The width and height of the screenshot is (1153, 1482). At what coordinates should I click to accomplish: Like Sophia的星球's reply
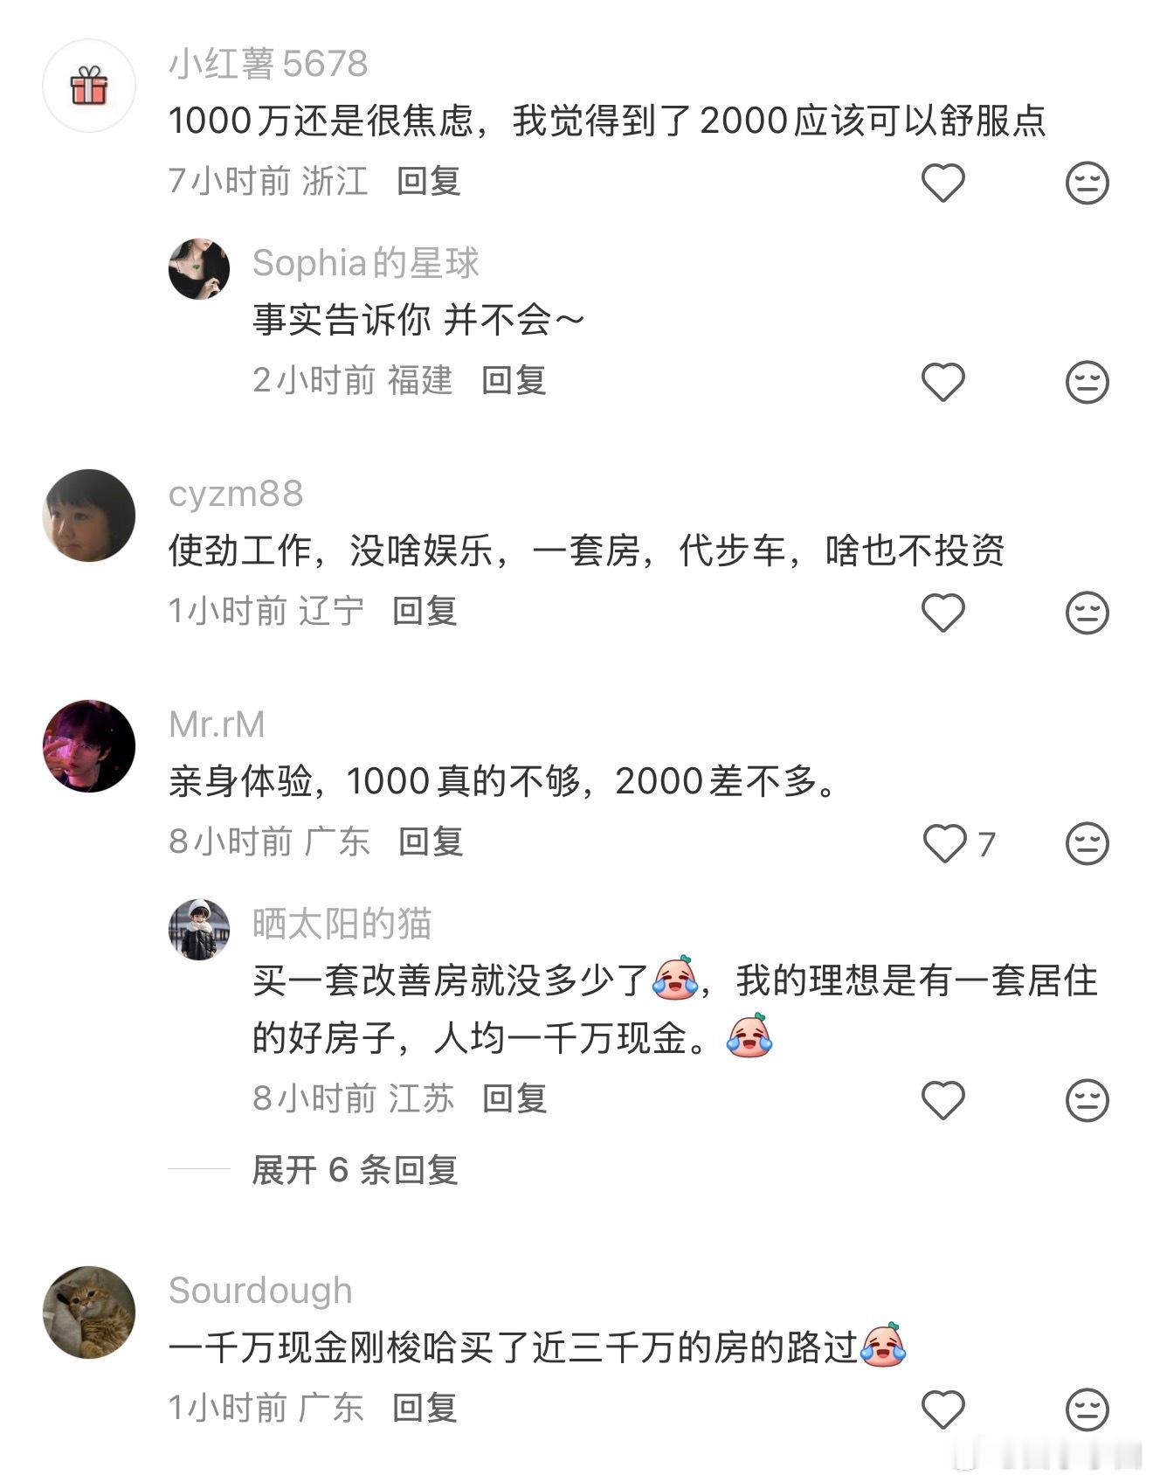point(943,382)
